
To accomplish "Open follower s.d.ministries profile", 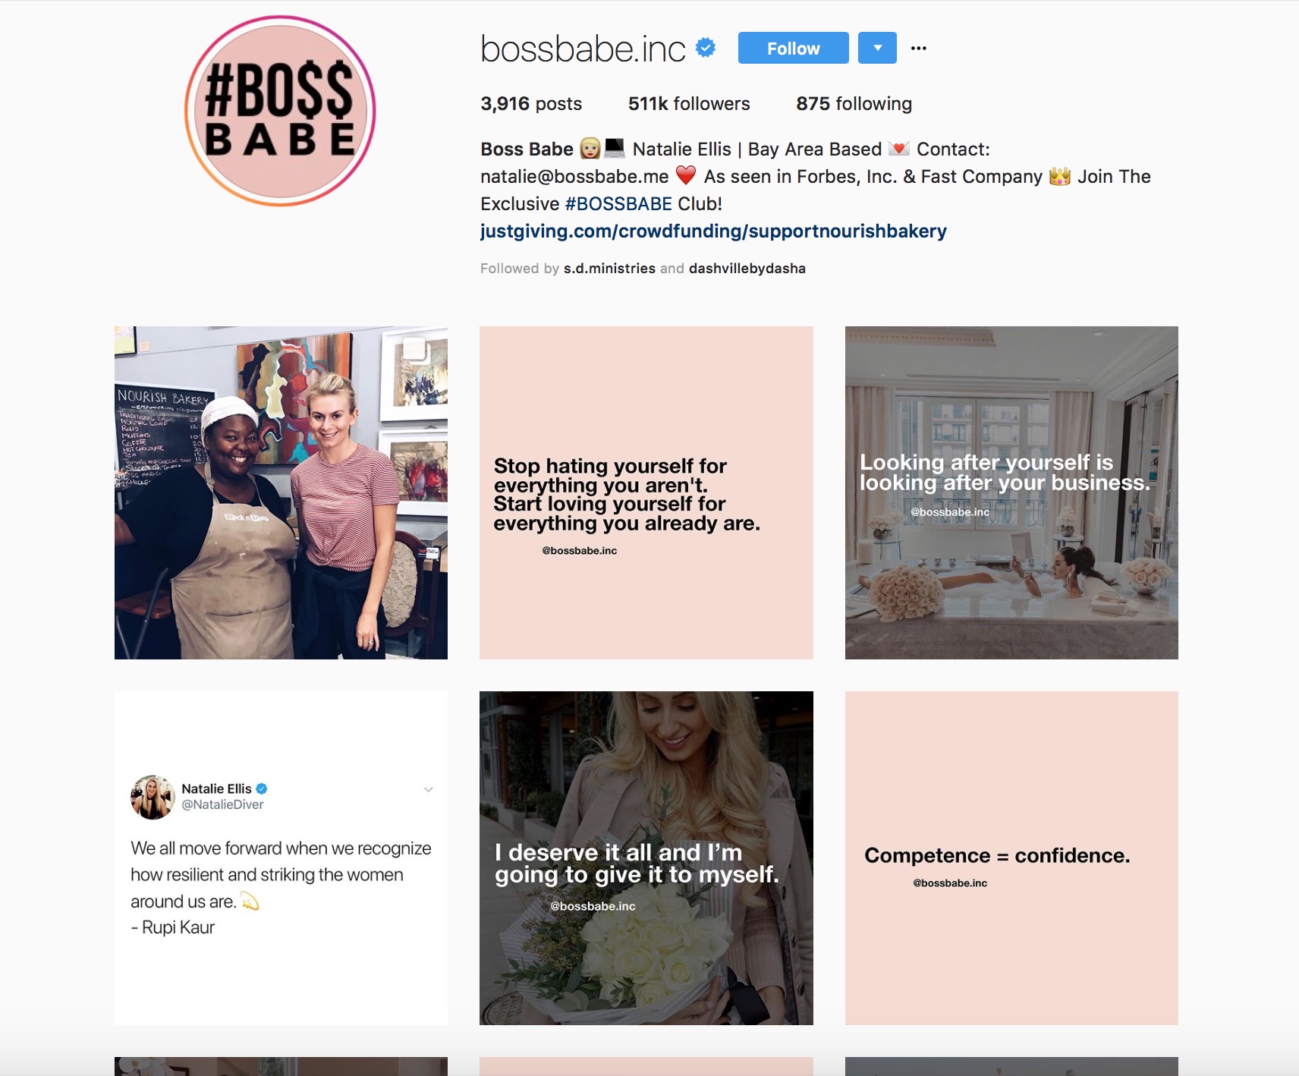I will coord(609,269).
